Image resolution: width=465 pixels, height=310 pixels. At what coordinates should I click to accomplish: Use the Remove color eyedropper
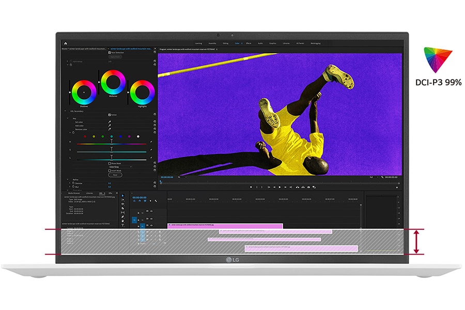(x=110, y=129)
